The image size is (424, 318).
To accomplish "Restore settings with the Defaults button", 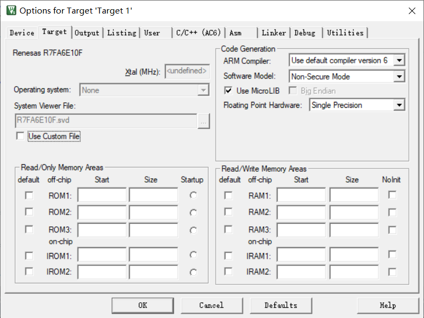I will coord(281,306).
